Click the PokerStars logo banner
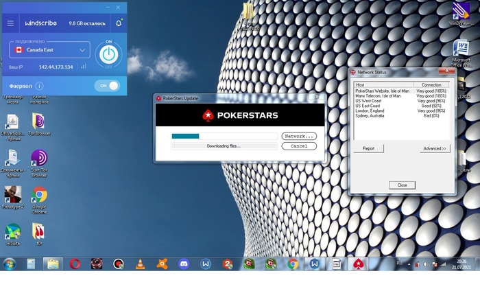This screenshot has height=291, width=480. click(x=240, y=115)
